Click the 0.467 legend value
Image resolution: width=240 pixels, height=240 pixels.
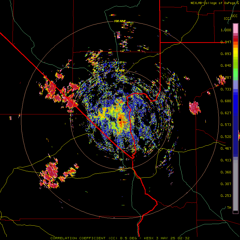226,149
